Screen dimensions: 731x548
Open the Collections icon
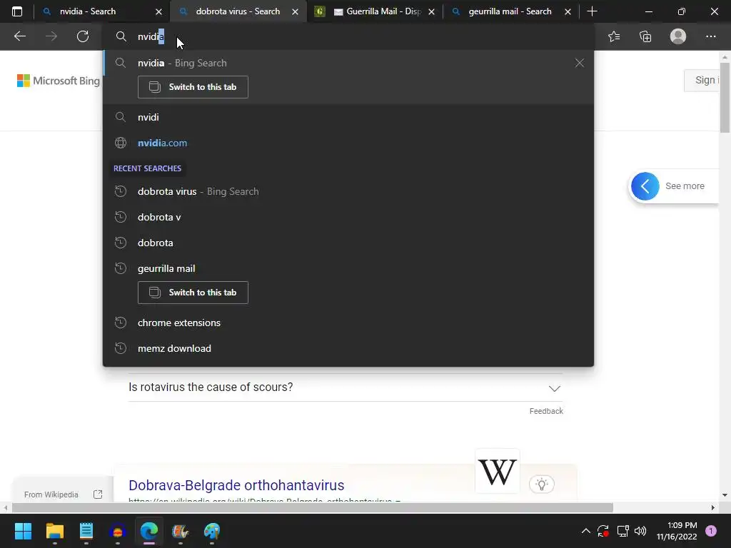click(x=645, y=36)
